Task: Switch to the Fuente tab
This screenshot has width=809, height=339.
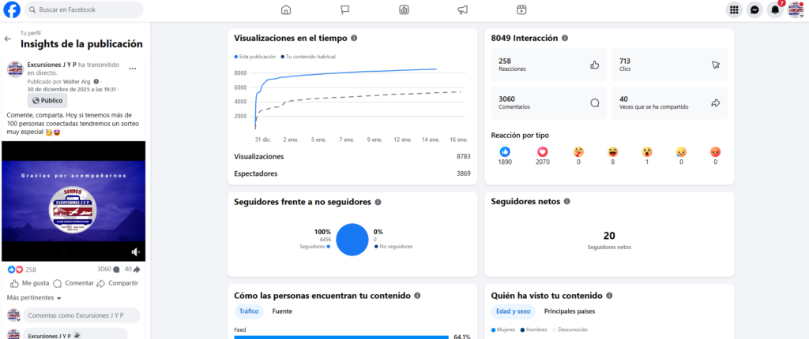Action: pos(282,311)
